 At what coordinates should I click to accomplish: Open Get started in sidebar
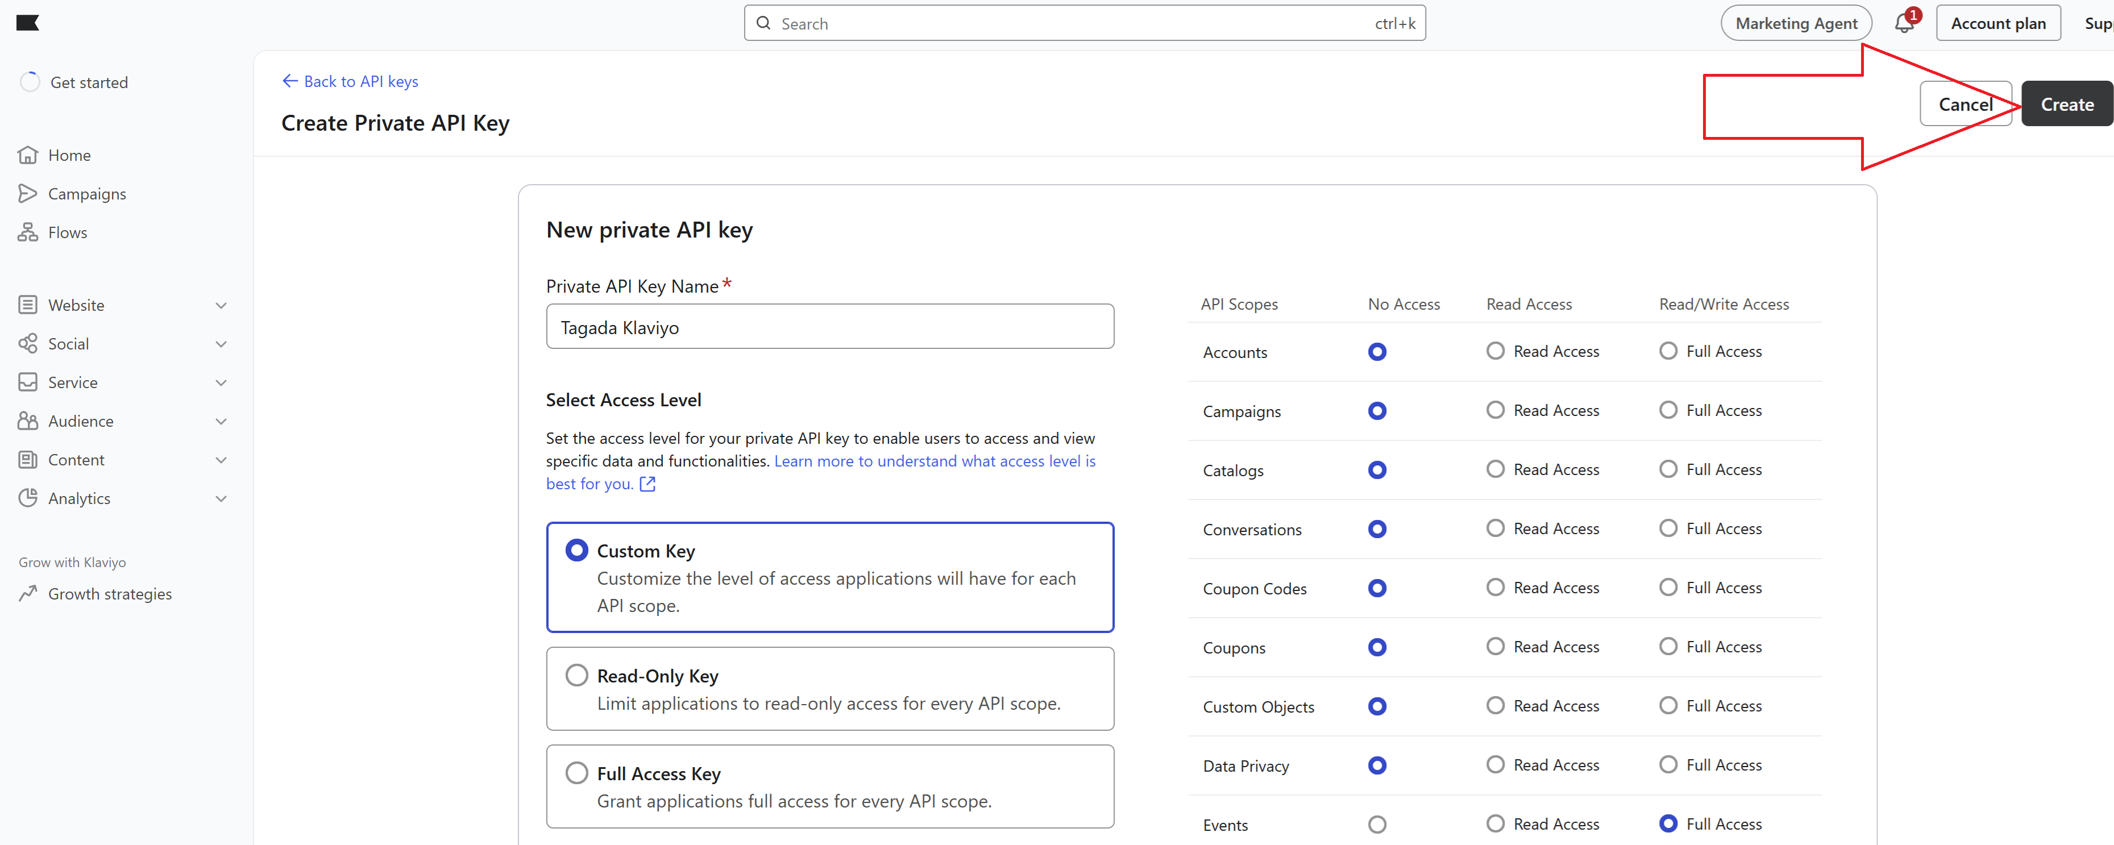(89, 82)
